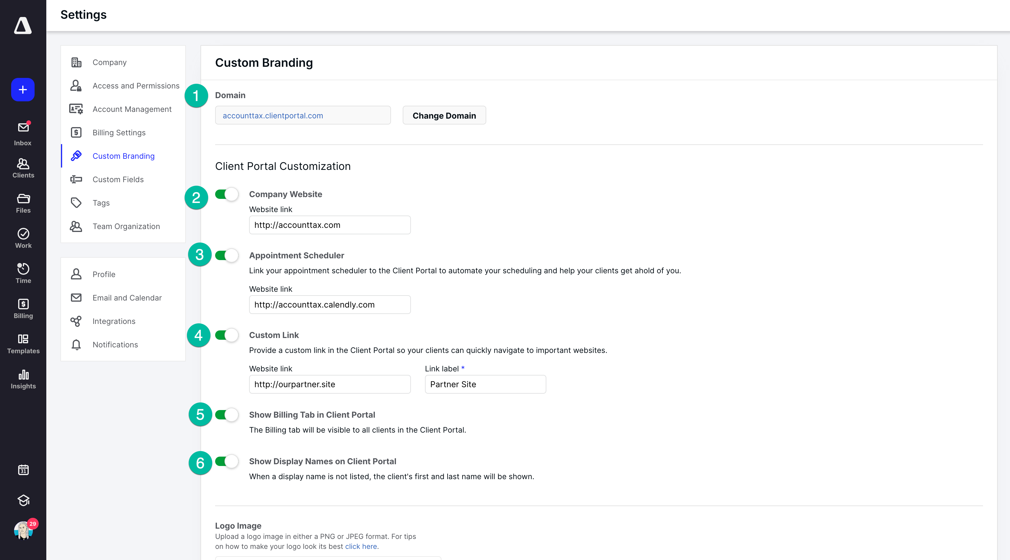1010x560 pixels.
Task: Click the Link label input field
Action: [x=485, y=385]
